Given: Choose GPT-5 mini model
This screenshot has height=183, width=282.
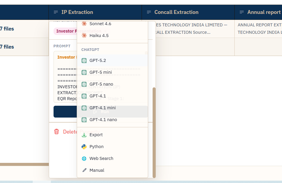Looking at the screenshot, I should [112, 72].
